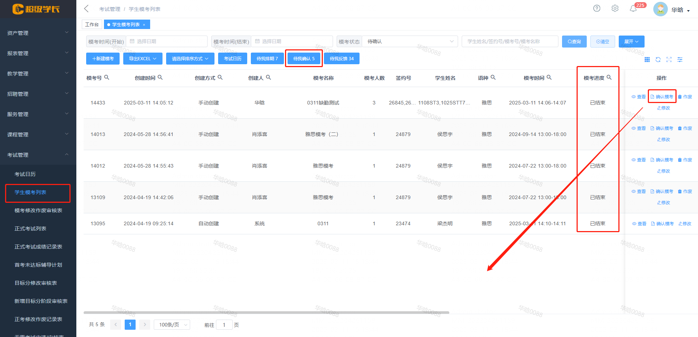Toggle fullscreen table view icon

click(669, 59)
